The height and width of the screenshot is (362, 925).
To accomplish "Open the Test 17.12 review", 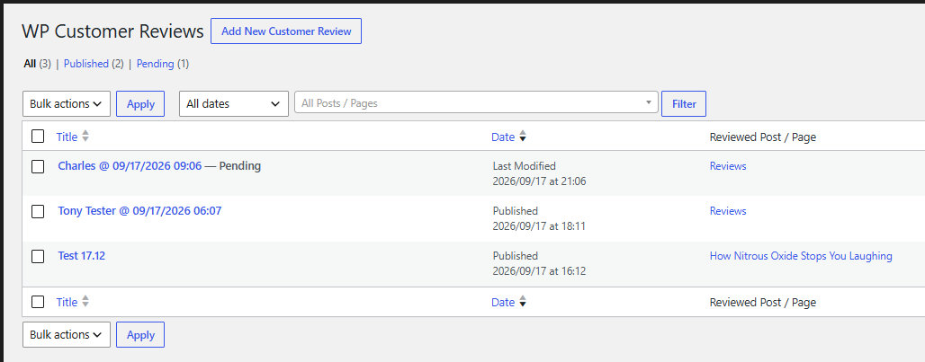I will coord(81,255).
